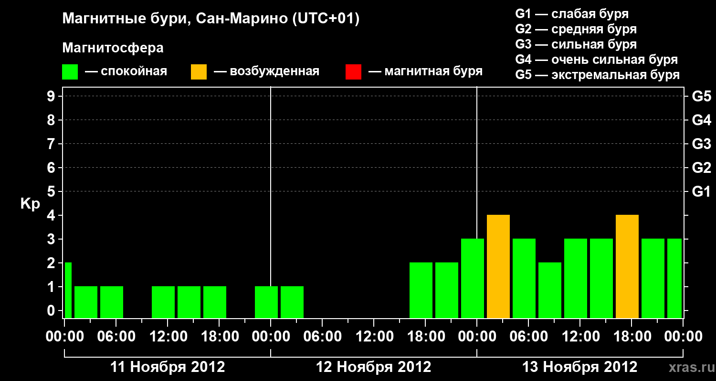This screenshot has height=381, width=716.
Task: Click the 18:00 time label under 11 November
Action: click(219, 337)
